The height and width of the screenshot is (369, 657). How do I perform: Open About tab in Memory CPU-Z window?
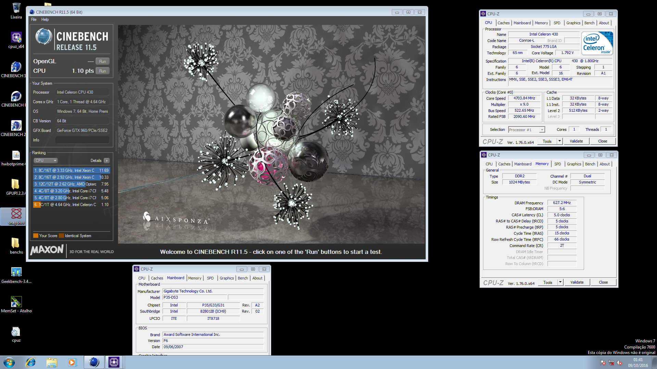coord(605,164)
